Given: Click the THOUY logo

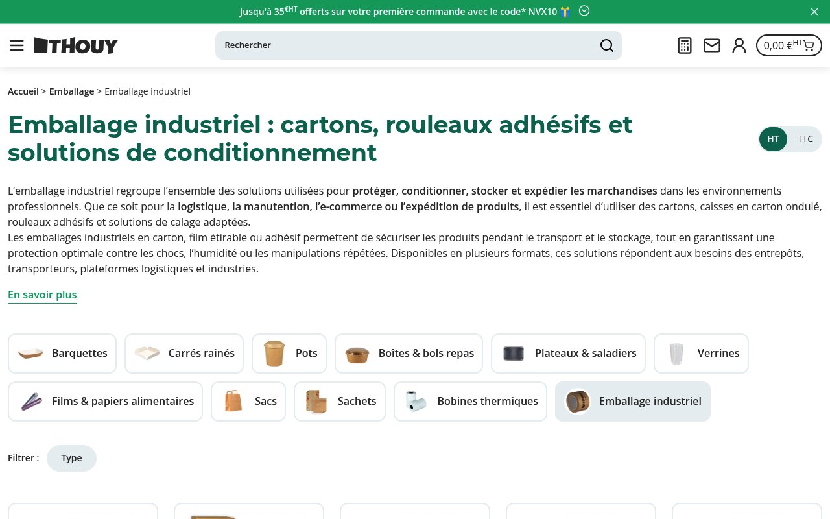Looking at the screenshot, I should point(76,45).
